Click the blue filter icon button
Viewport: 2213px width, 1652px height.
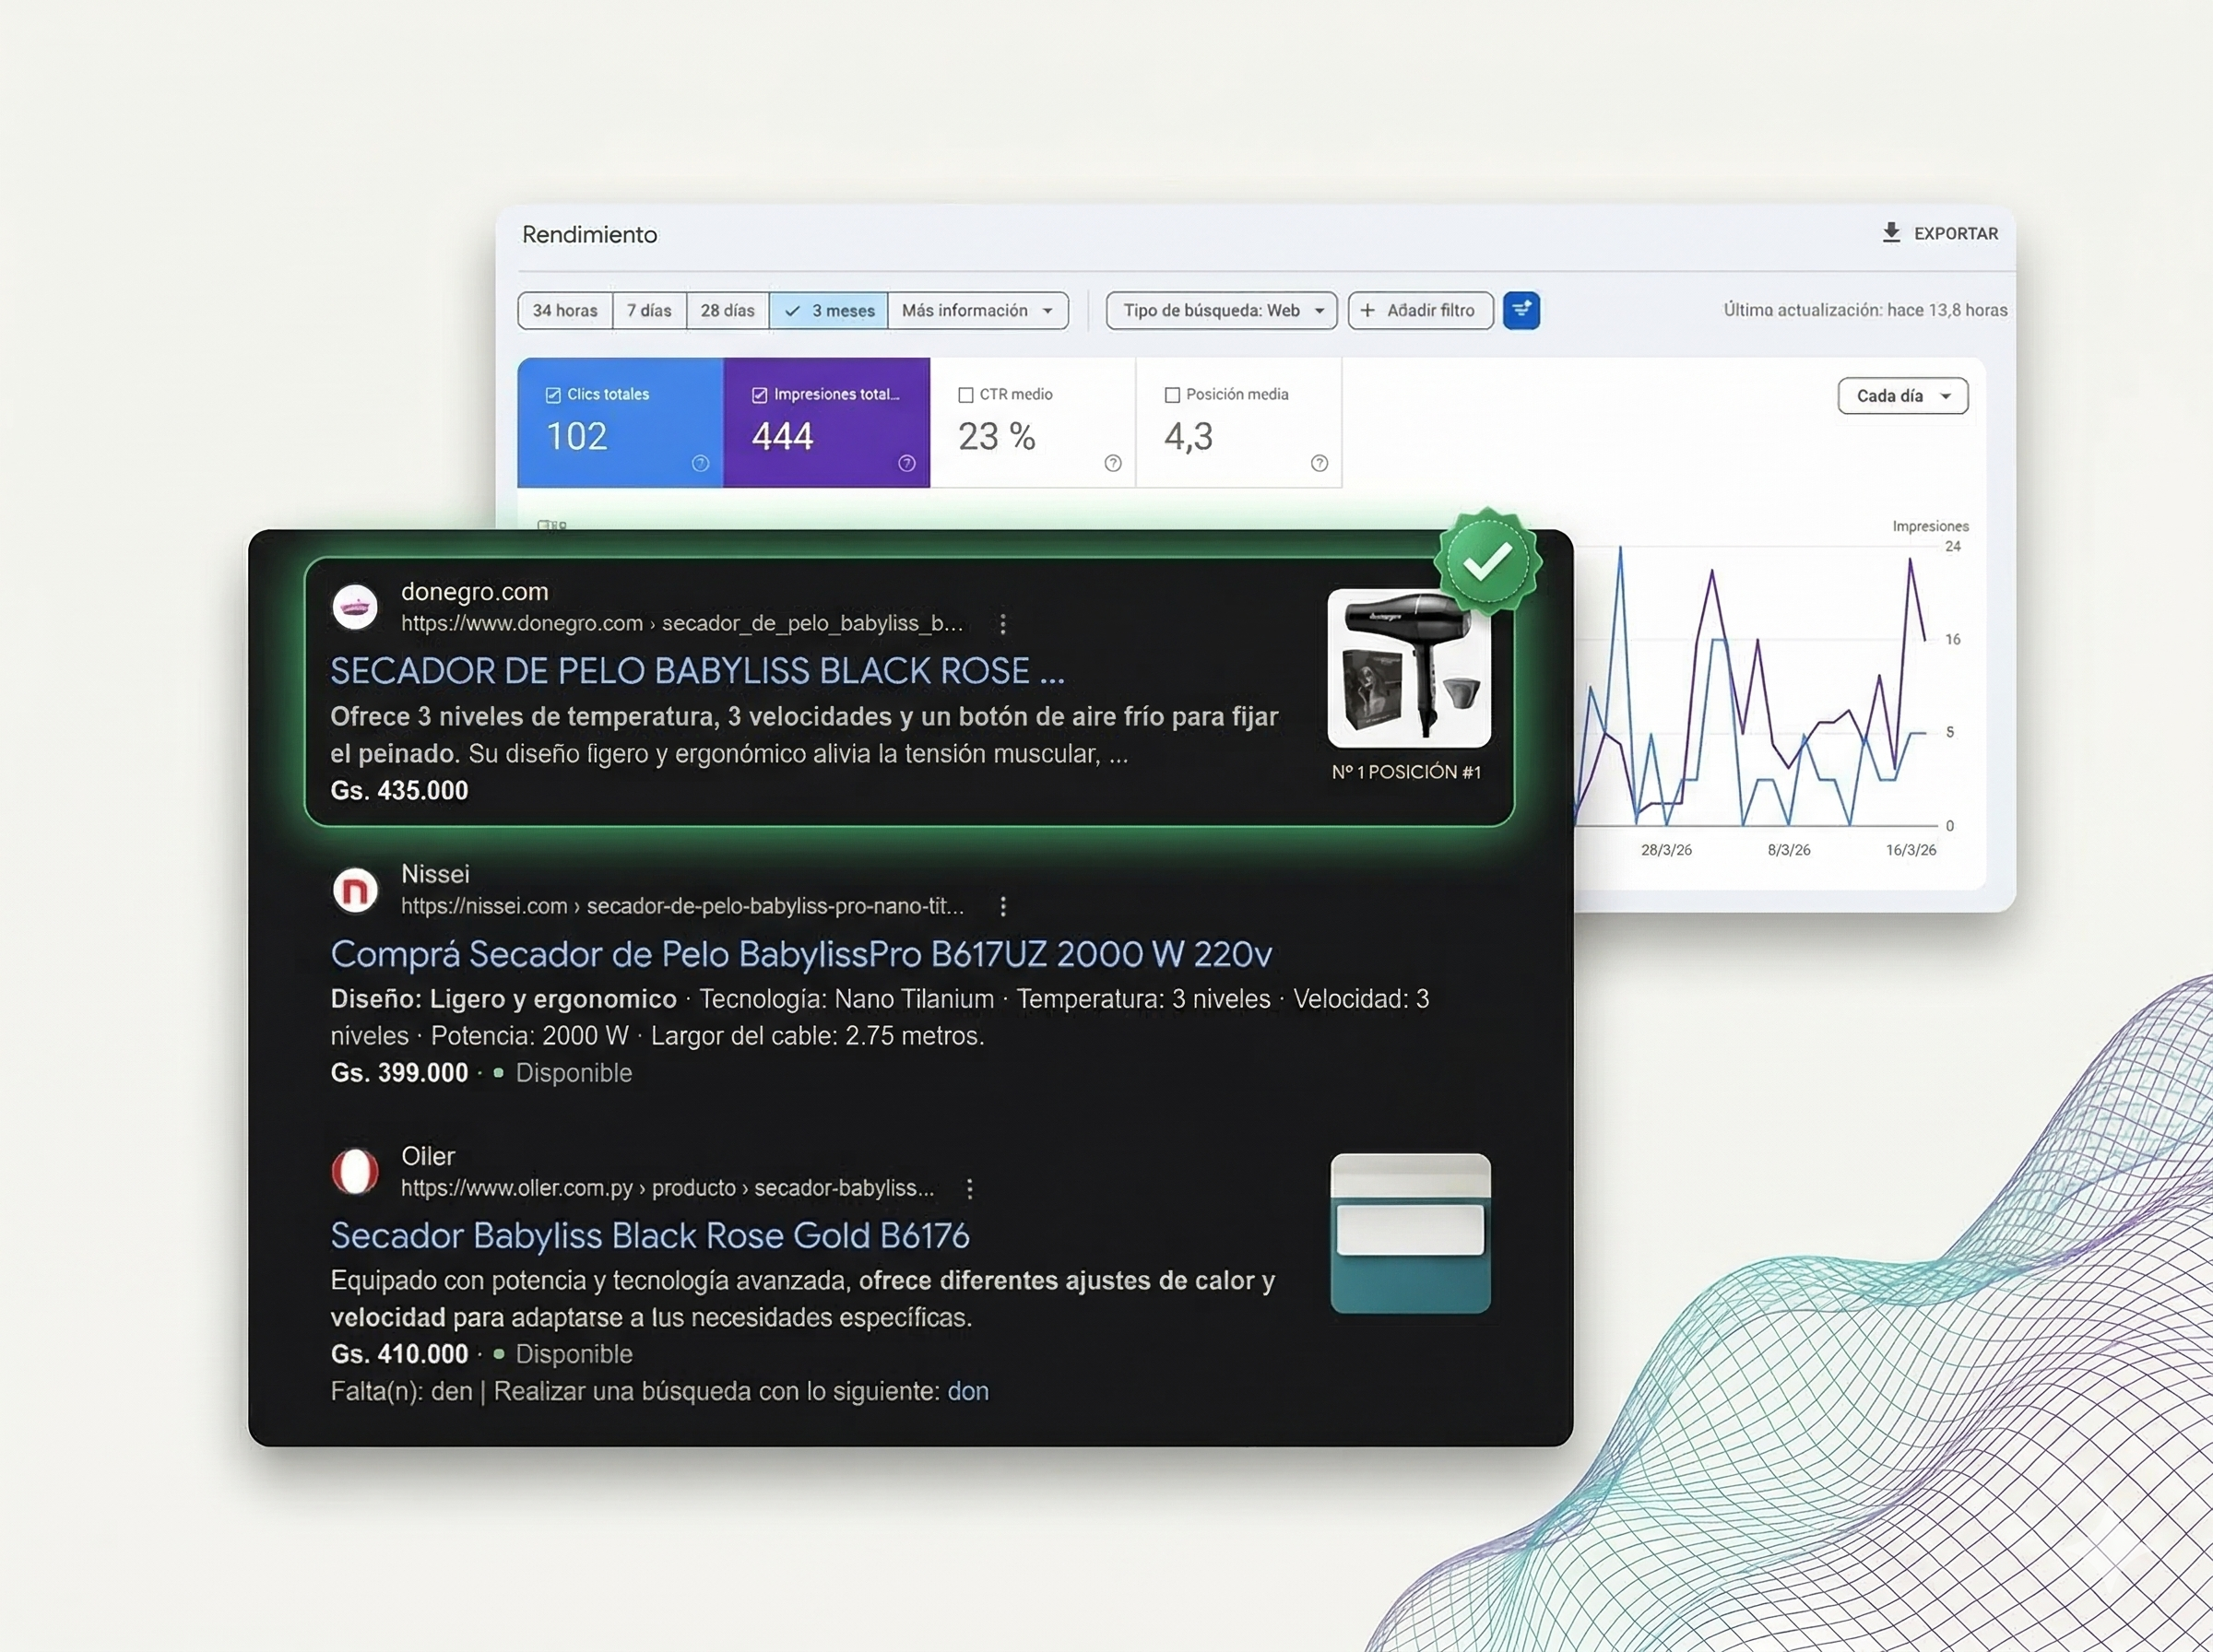coord(1521,310)
